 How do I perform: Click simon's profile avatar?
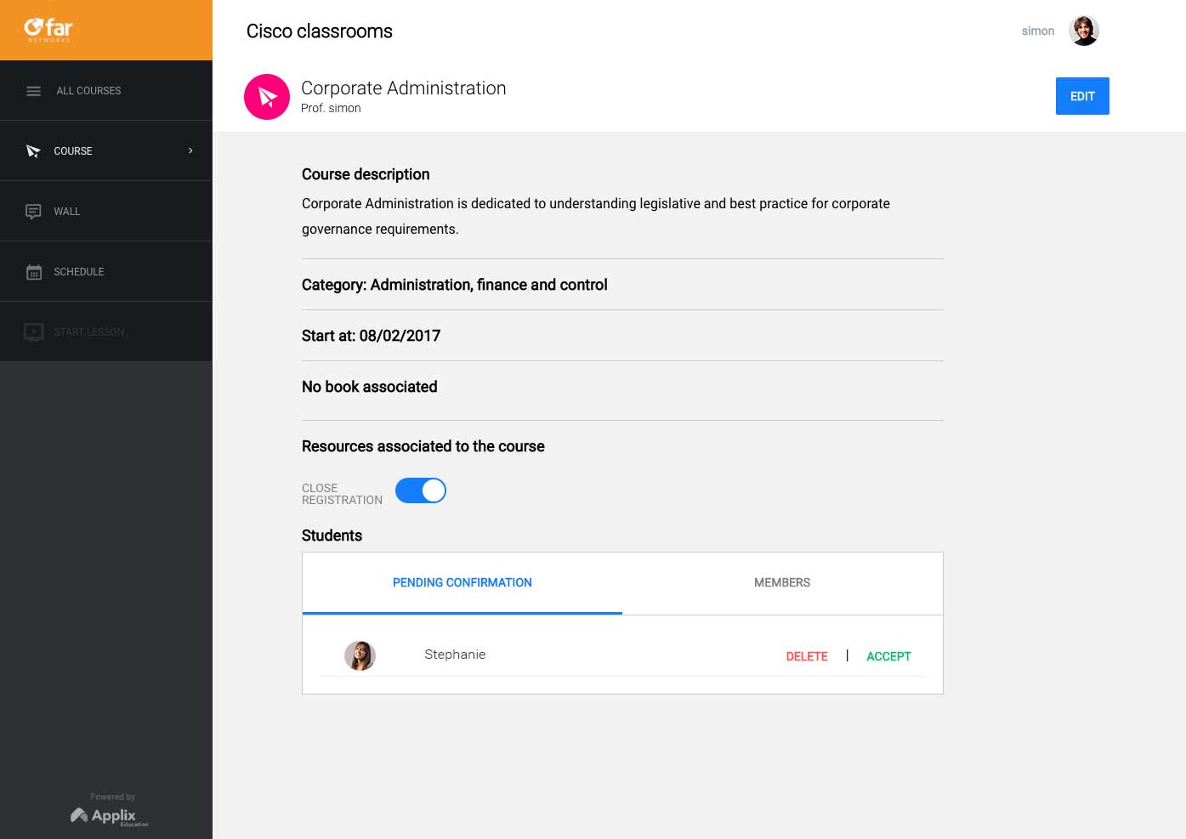coord(1084,31)
